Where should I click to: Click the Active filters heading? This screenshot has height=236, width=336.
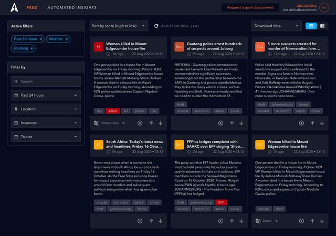[x=22, y=26]
